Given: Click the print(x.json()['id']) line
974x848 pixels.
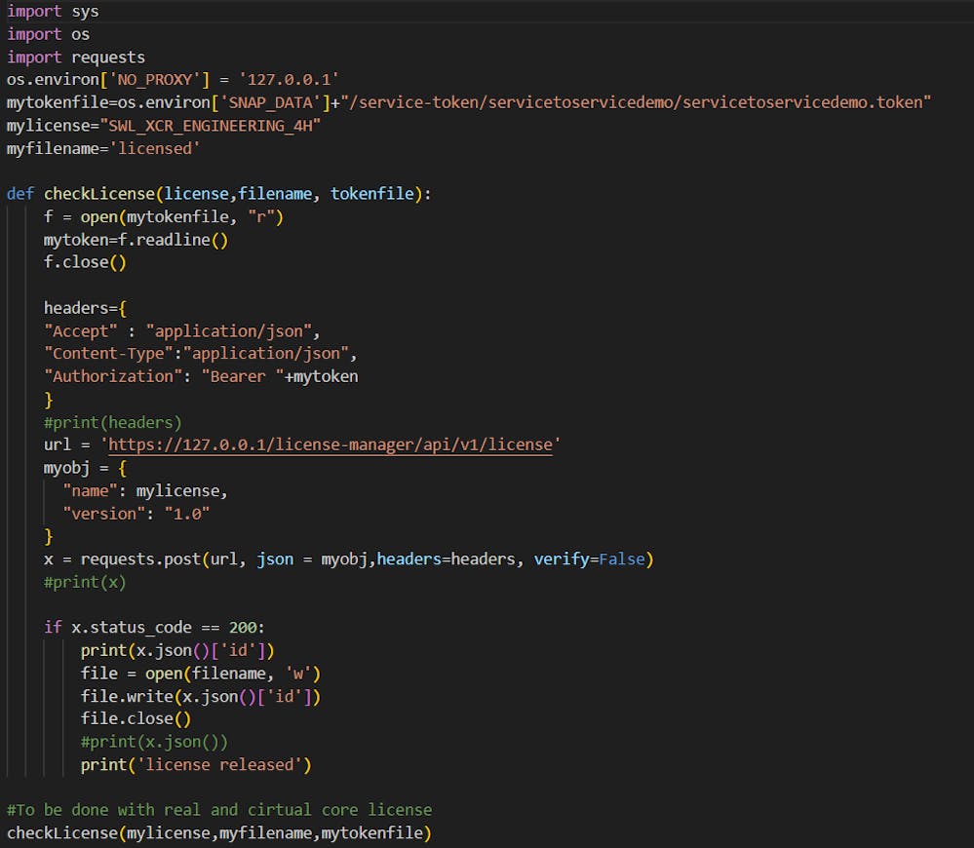Looking at the screenshot, I should point(177,650).
